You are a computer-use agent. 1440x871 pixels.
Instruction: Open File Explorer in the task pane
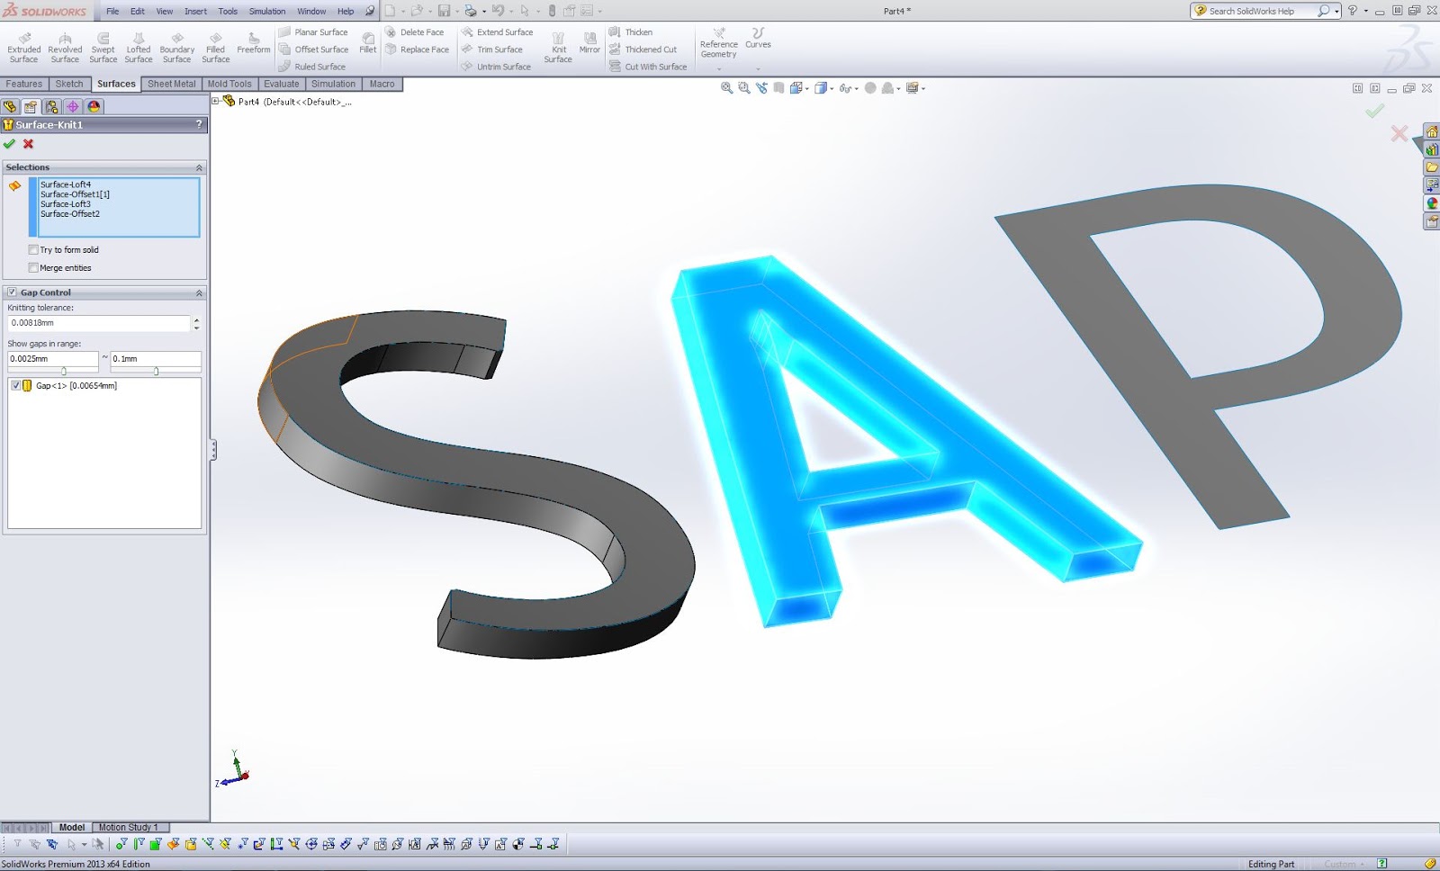tap(1432, 168)
